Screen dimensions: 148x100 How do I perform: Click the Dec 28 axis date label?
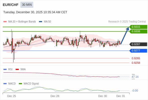(55, 96)
